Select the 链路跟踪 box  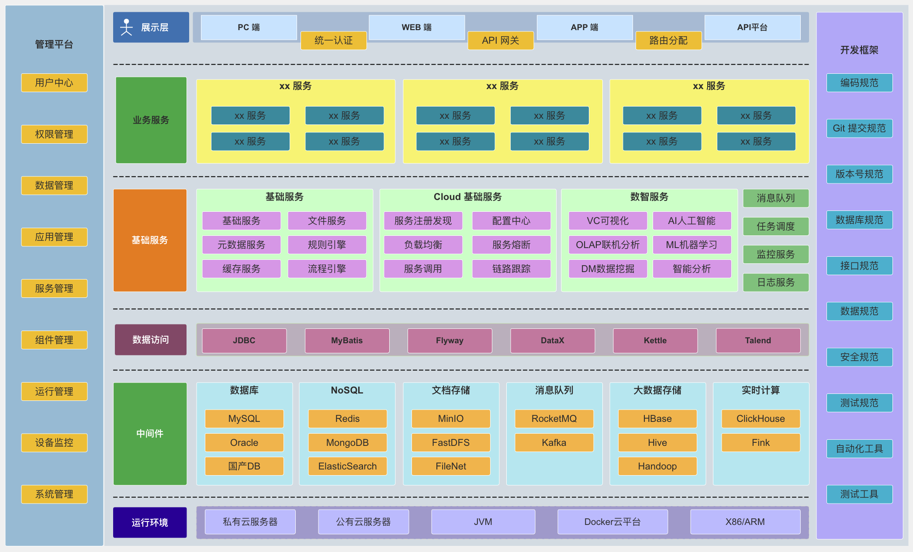512,269
